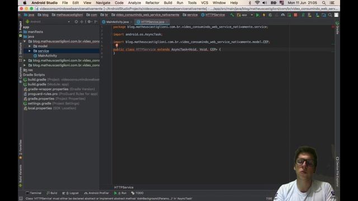Click the Make Project hammer icon
358x201 pixels.
(x=232, y=15)
